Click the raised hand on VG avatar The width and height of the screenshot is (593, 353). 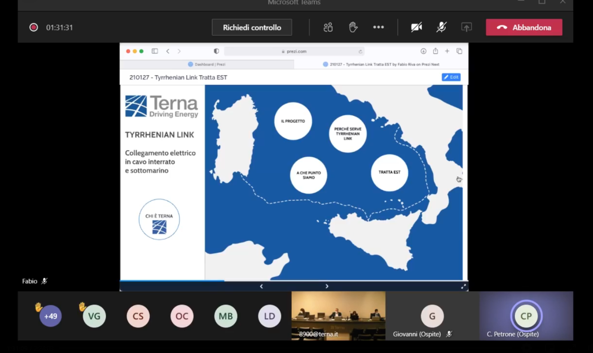click(82, 307)
